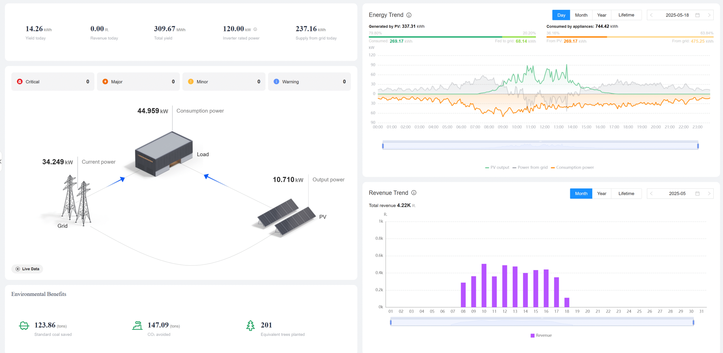Click the red Critical alarm icon

pos(20,82)
